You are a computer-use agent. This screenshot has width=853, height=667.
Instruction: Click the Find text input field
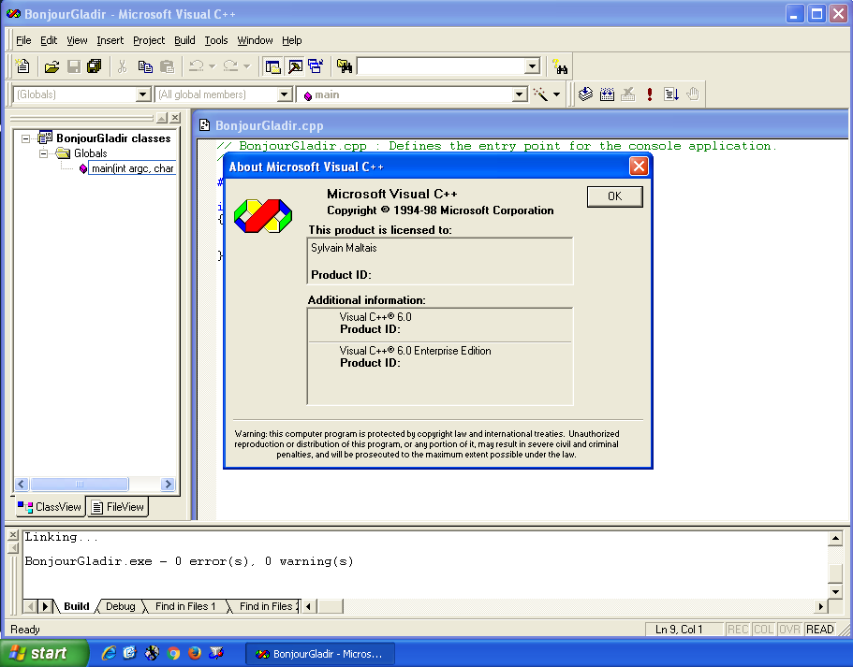442,66
